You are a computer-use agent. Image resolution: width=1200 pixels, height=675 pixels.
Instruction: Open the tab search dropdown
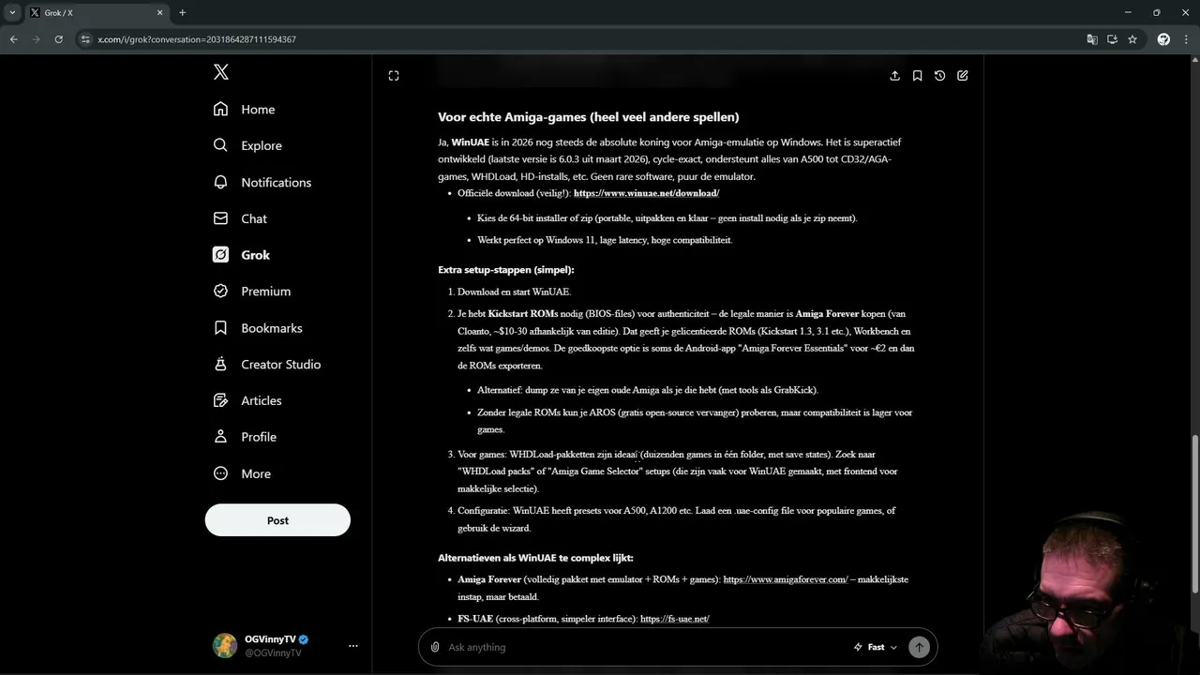pos(12,13)
